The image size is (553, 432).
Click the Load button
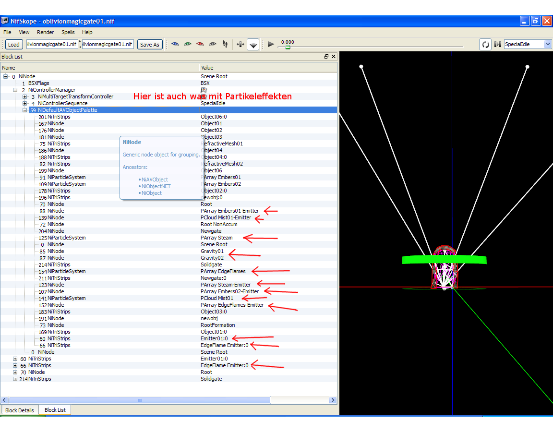14,45
